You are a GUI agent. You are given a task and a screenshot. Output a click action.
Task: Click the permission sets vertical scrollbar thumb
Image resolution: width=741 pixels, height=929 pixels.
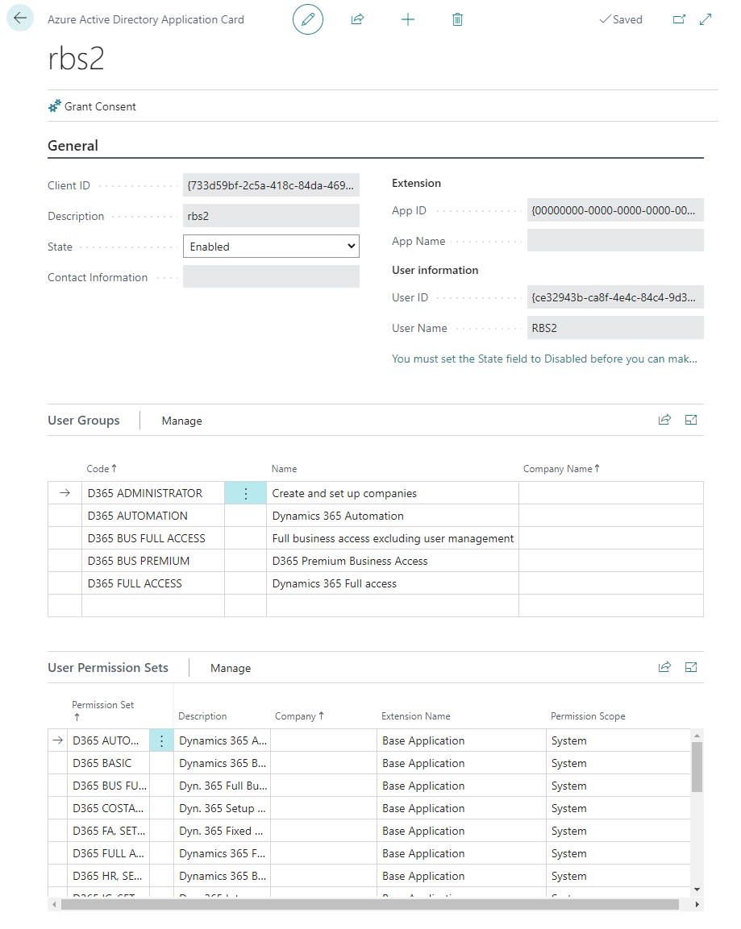click(x=697, y=767)
